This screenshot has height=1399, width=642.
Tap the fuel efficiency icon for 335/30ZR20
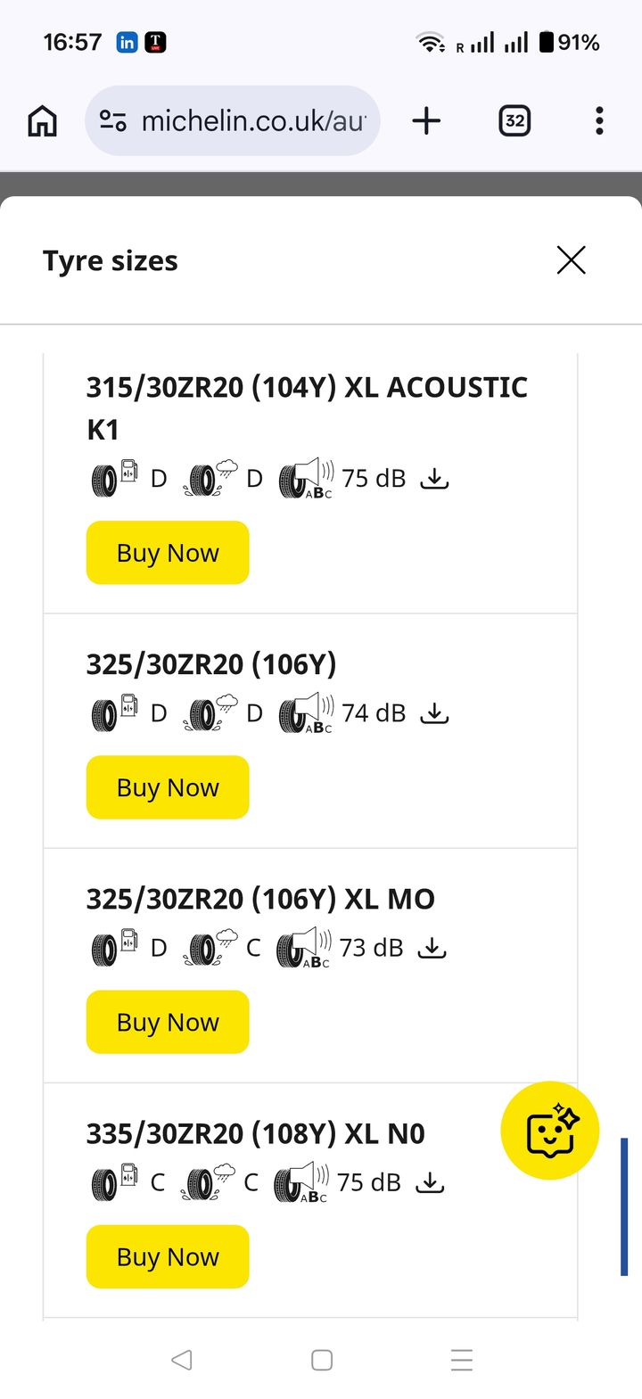pyautogui.click(x=115, y=1182)
